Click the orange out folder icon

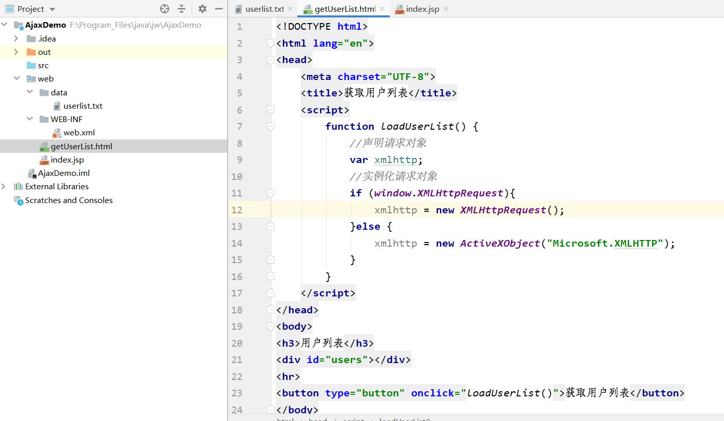(31, 52)
